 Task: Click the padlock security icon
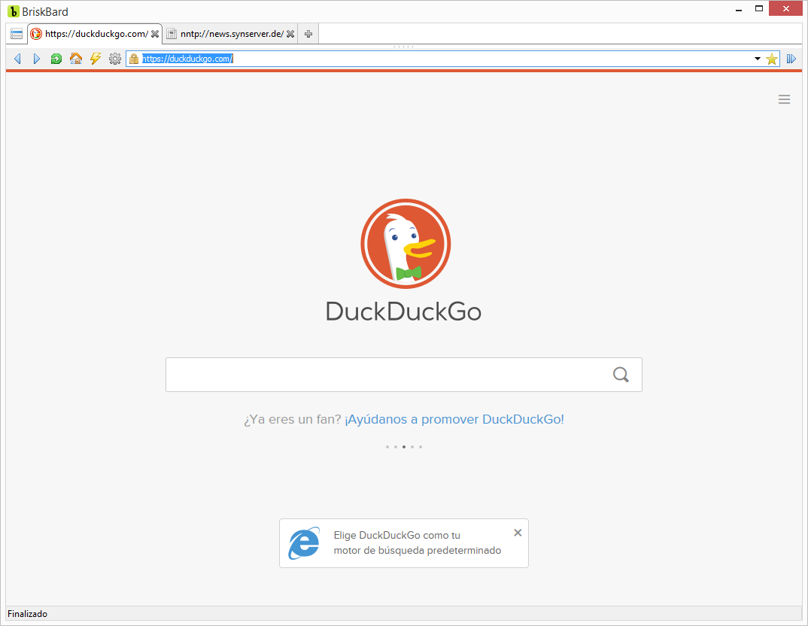point(134,59)
